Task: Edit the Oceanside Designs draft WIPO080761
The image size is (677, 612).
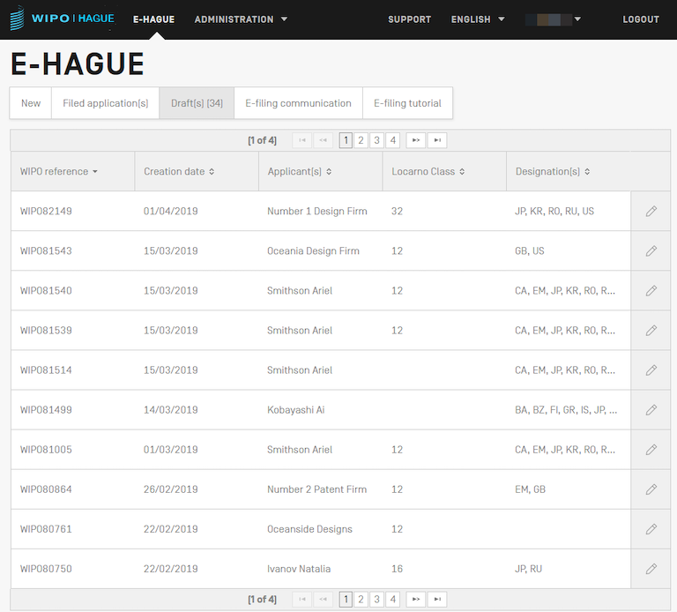Action: 651,529
